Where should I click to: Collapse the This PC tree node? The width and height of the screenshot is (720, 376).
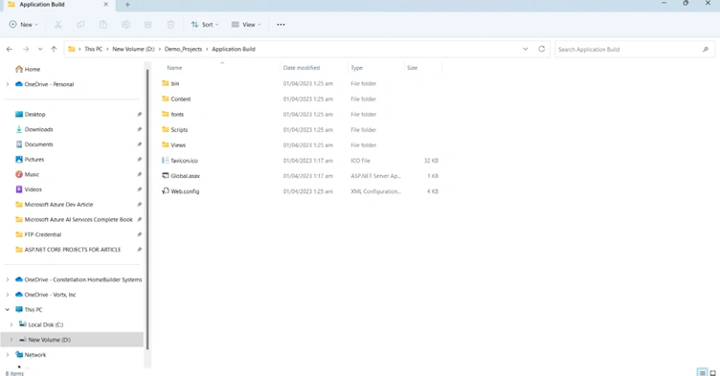pos(8,309)
